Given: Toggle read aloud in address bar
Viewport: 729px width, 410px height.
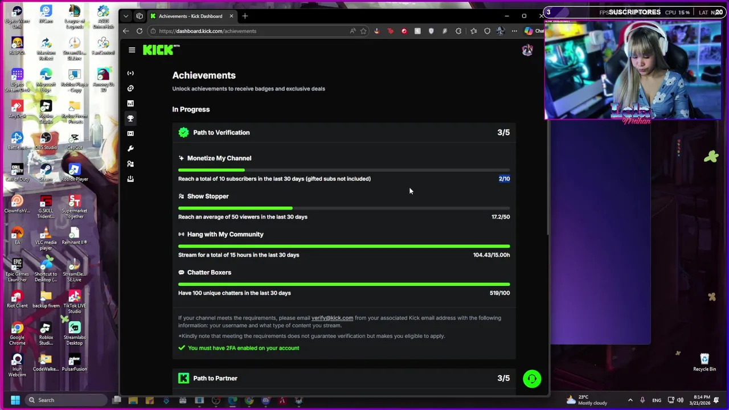Looking at the screenshot, I should (353, 31).
